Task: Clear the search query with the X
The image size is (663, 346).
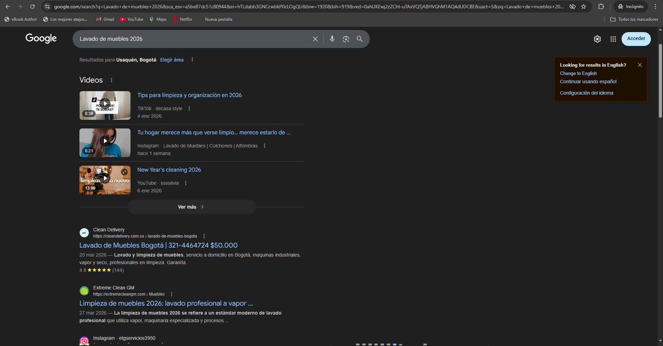Action: point(315,39)
